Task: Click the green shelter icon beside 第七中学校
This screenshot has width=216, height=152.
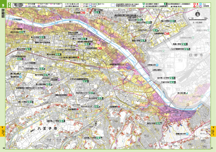Action: pos(28,102)
